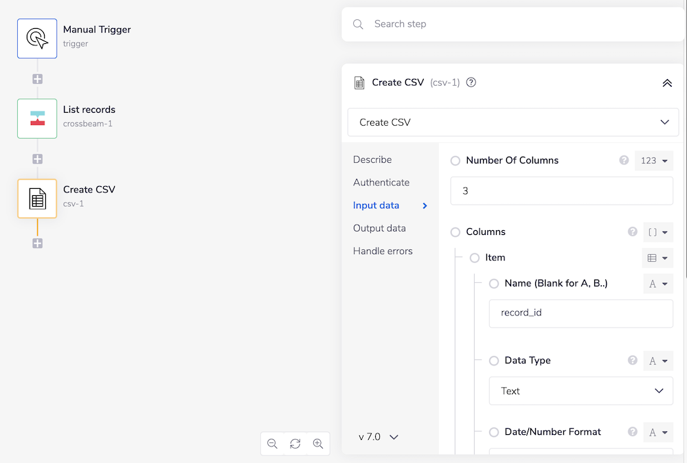The image size is (687, 463).
Task: Zoom in the workflow canvas
Action: (318, 444)
